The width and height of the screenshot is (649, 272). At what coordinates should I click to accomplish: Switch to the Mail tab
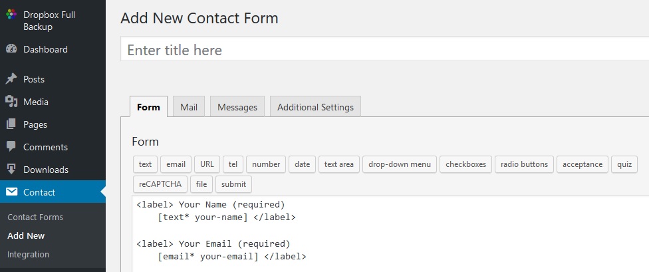(189, 107)
